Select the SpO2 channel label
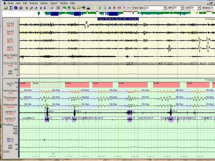This screenshot has width=215, height=161. click(10, 84)
